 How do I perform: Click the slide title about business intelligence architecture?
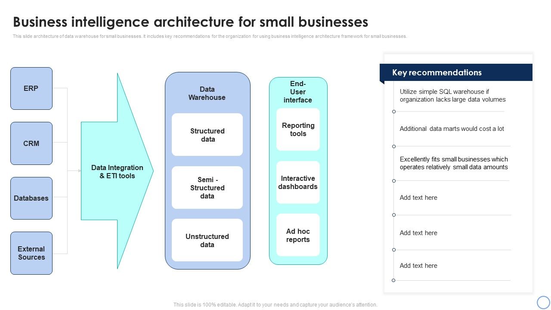point(191,22)
